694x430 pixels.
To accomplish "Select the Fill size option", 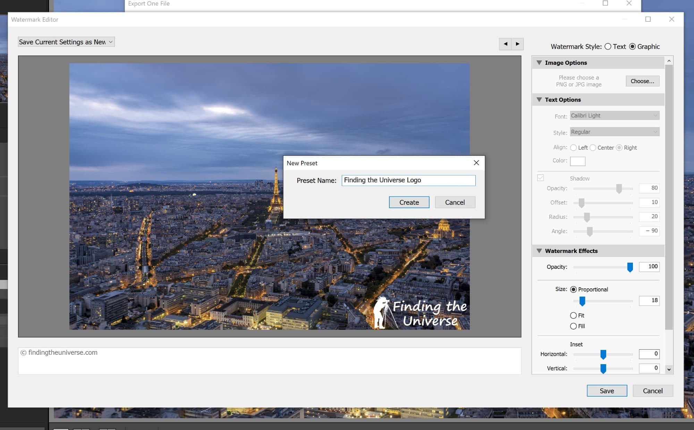I will click(x=574, y=326).
